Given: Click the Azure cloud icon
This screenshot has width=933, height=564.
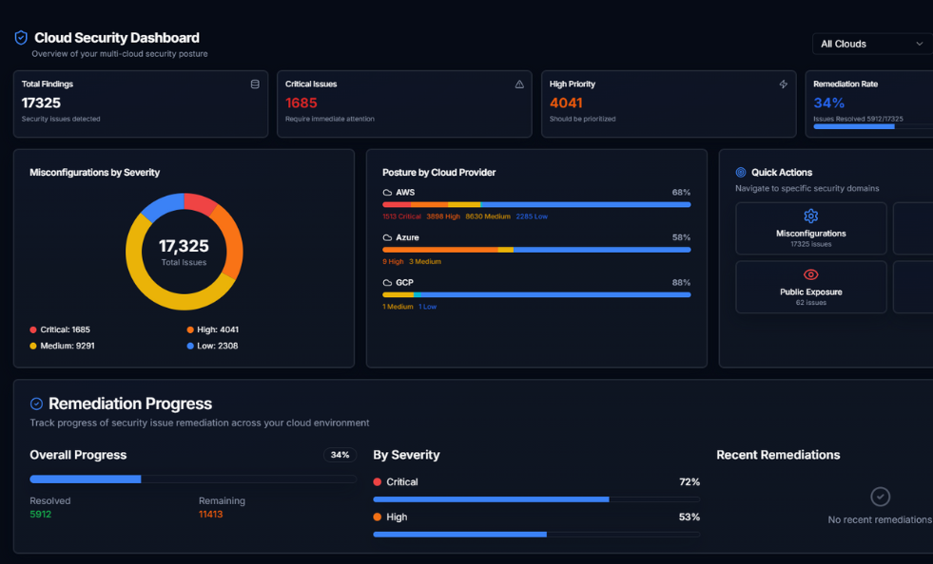Looking at the screenshot, I should (x=387, y=237).
